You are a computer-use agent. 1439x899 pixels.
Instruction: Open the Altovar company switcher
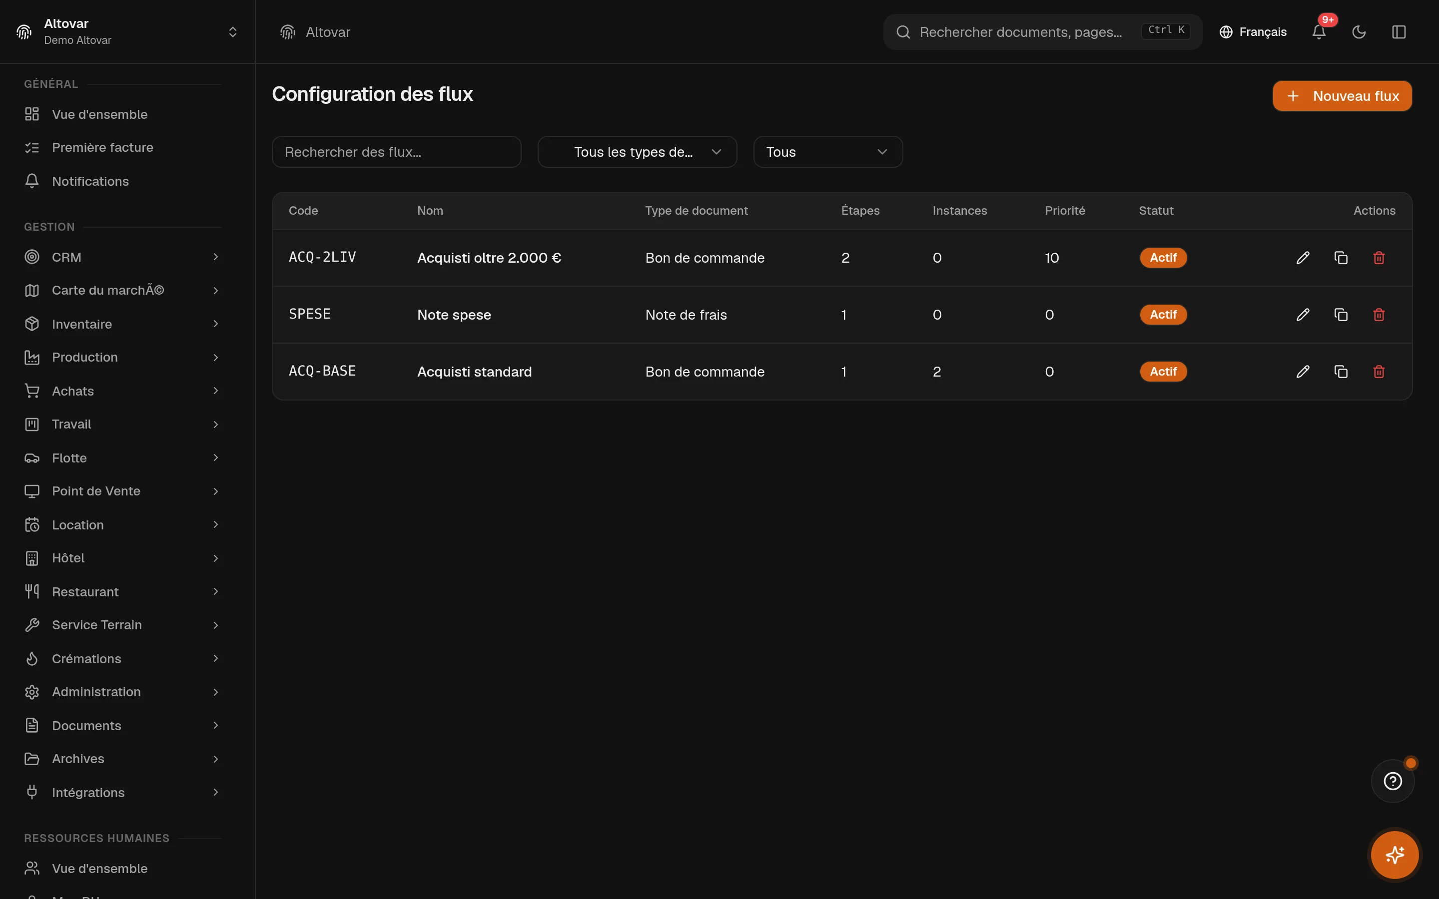click(127, 31)
